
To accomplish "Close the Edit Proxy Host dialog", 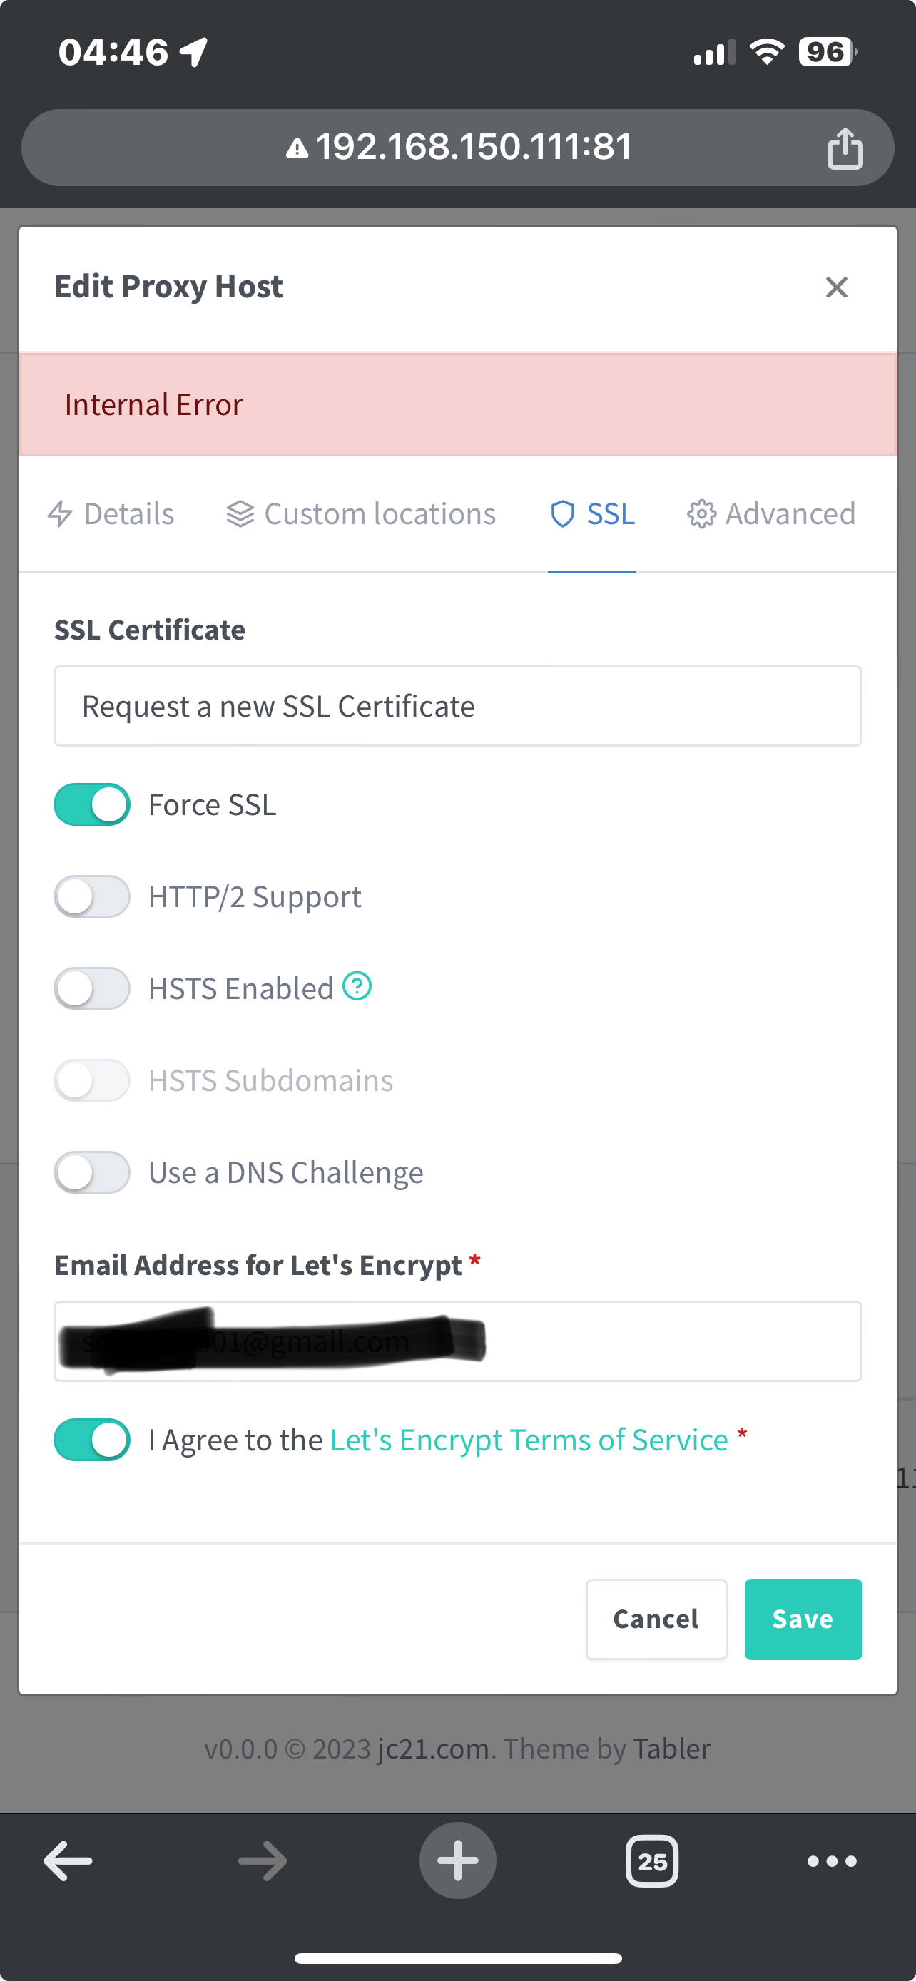I will point(836,287).
